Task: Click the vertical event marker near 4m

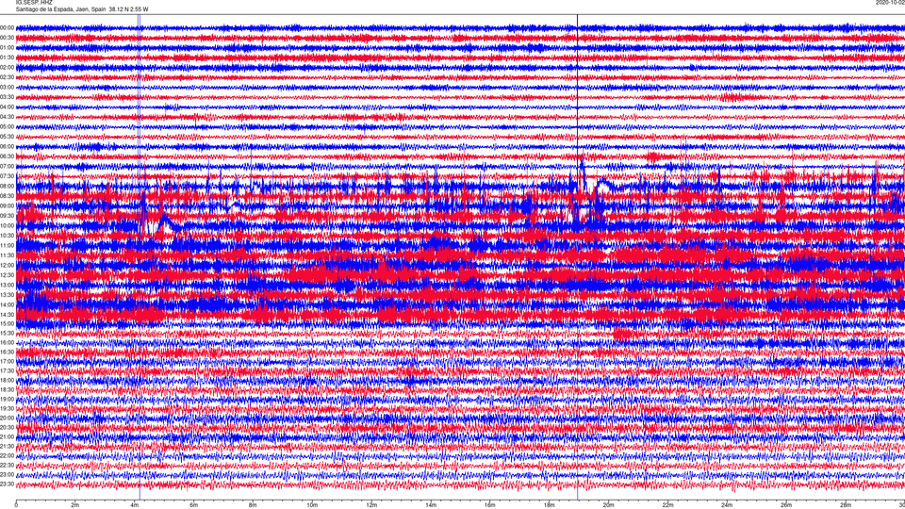Action: [x=140, y=256]
